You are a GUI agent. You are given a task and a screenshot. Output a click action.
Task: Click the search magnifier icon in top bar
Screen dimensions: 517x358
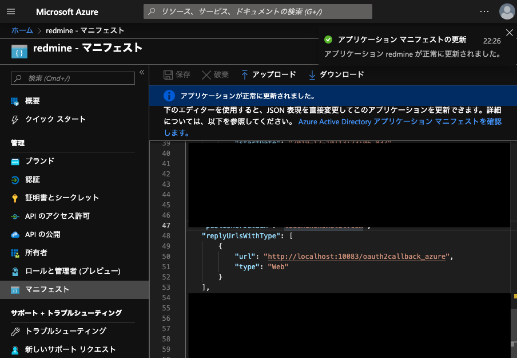(152, 11)
